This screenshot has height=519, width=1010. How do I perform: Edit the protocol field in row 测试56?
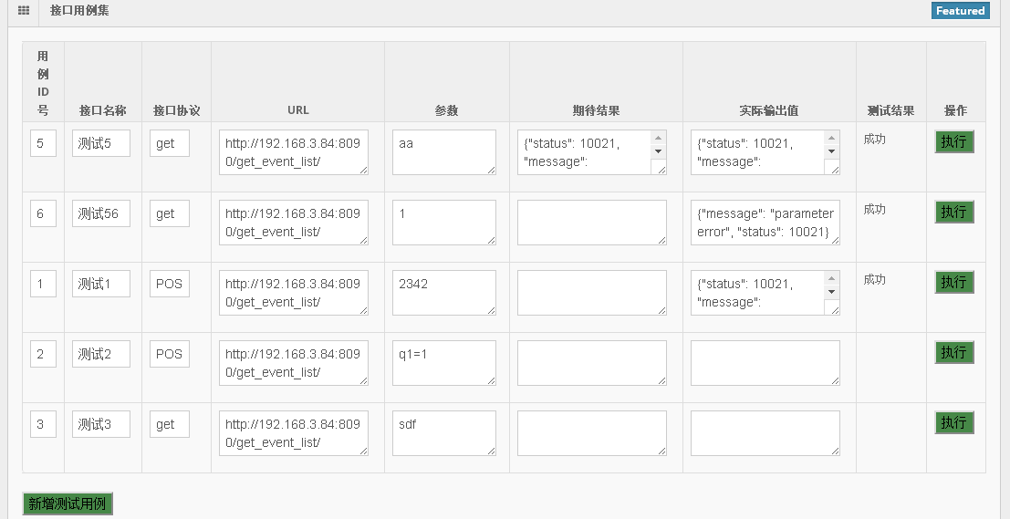[x=170, y=213]
